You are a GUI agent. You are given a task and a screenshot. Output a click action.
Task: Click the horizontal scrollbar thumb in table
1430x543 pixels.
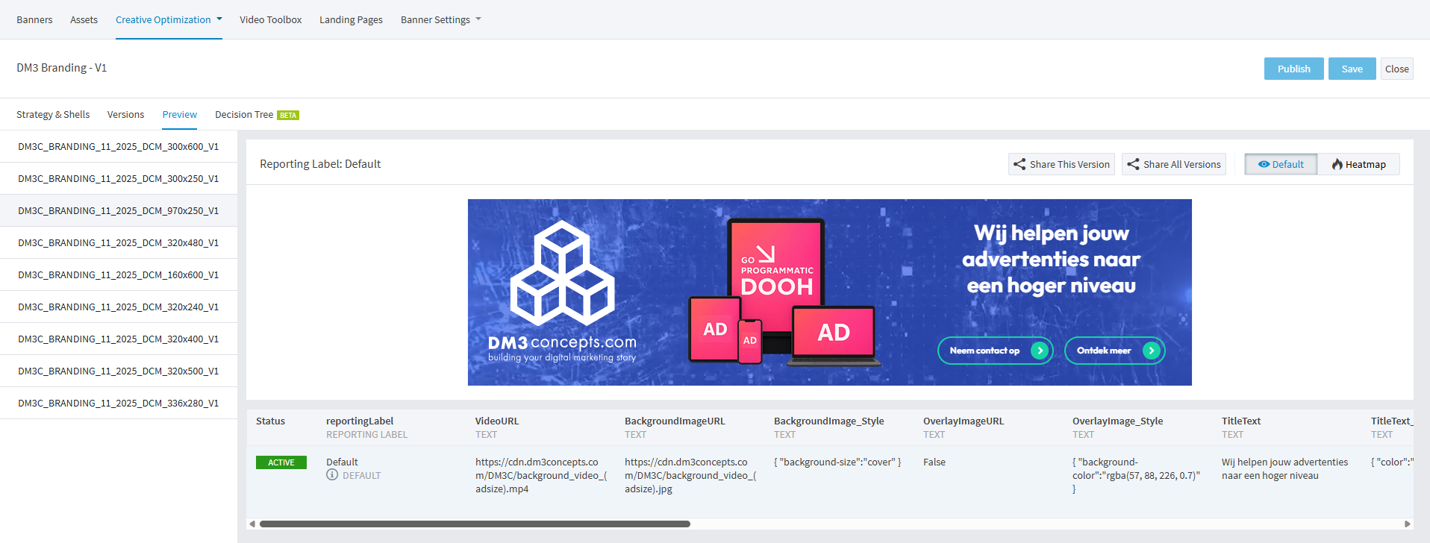[475, 524]
